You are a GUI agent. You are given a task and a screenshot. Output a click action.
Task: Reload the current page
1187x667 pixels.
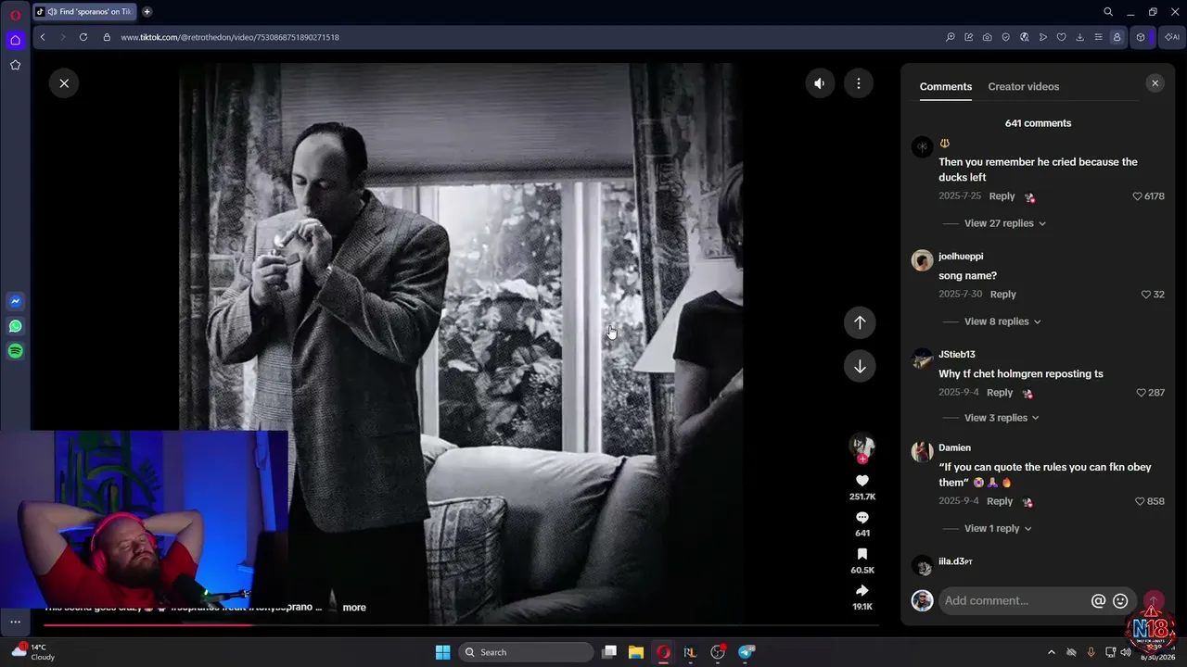point(83,37)
